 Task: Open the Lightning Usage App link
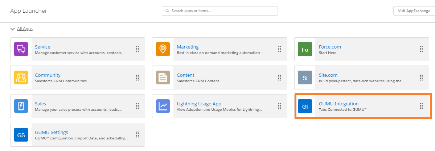(x=199, y=104)
